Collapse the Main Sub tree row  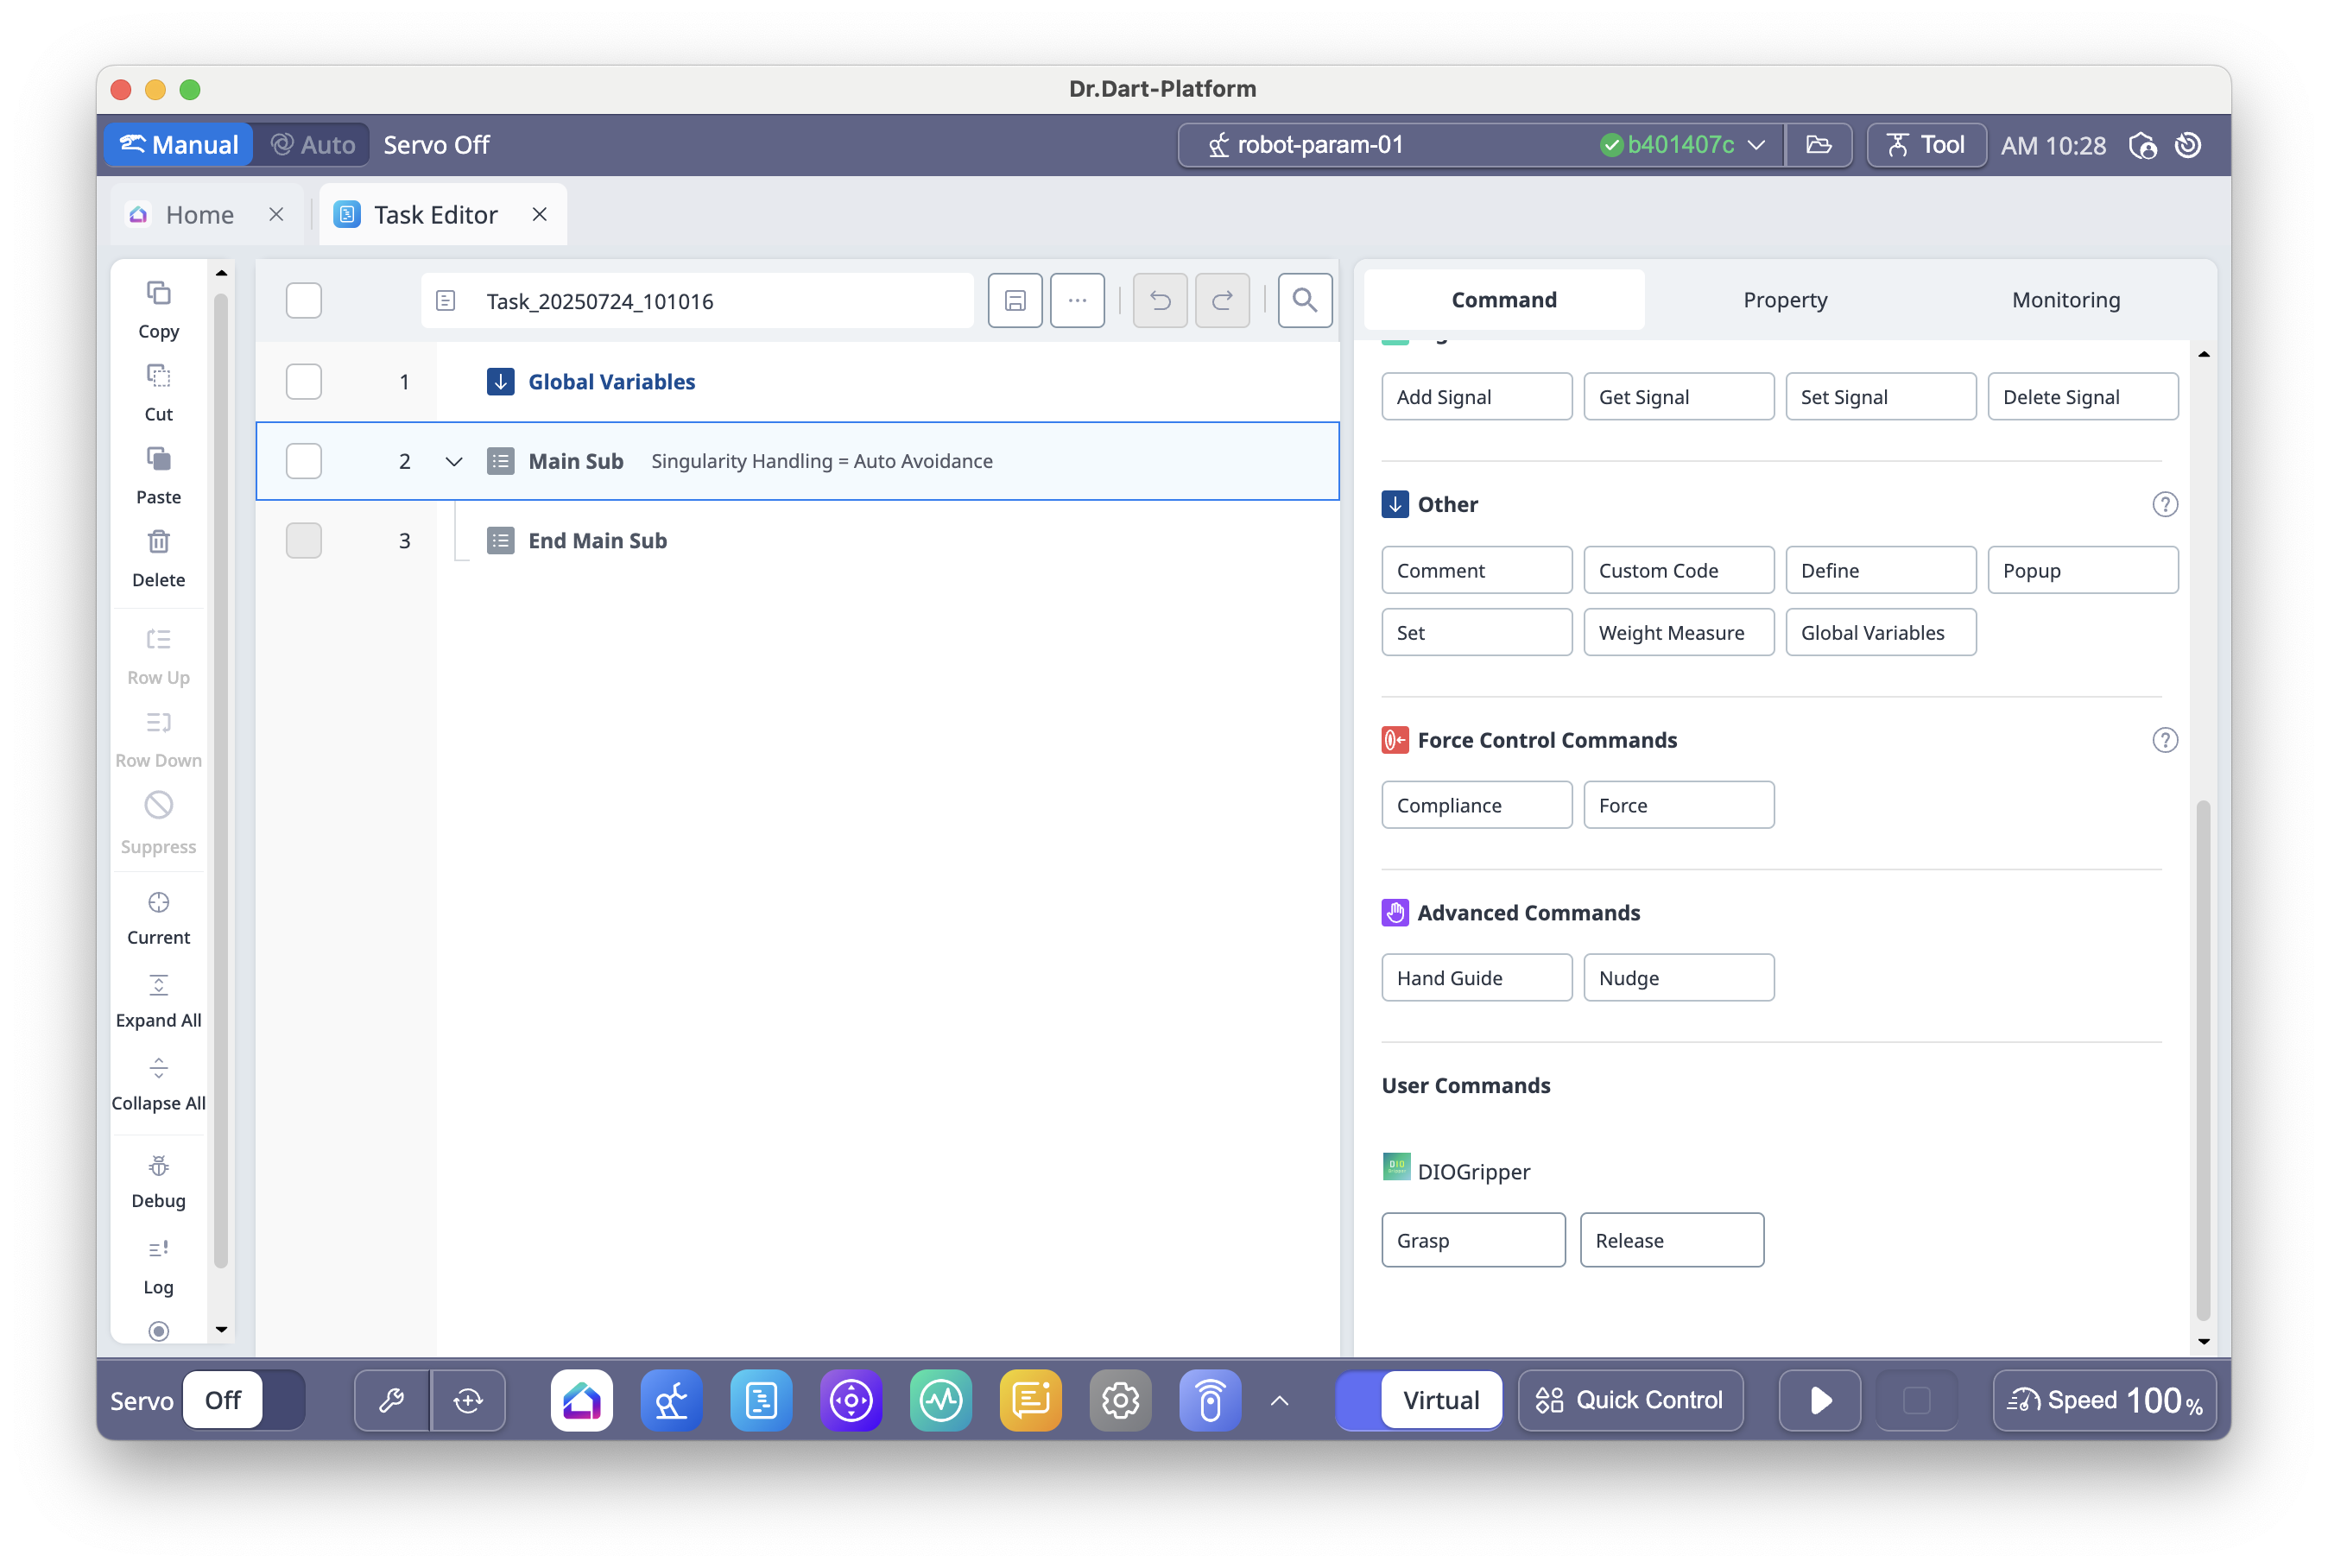(453, 461)
